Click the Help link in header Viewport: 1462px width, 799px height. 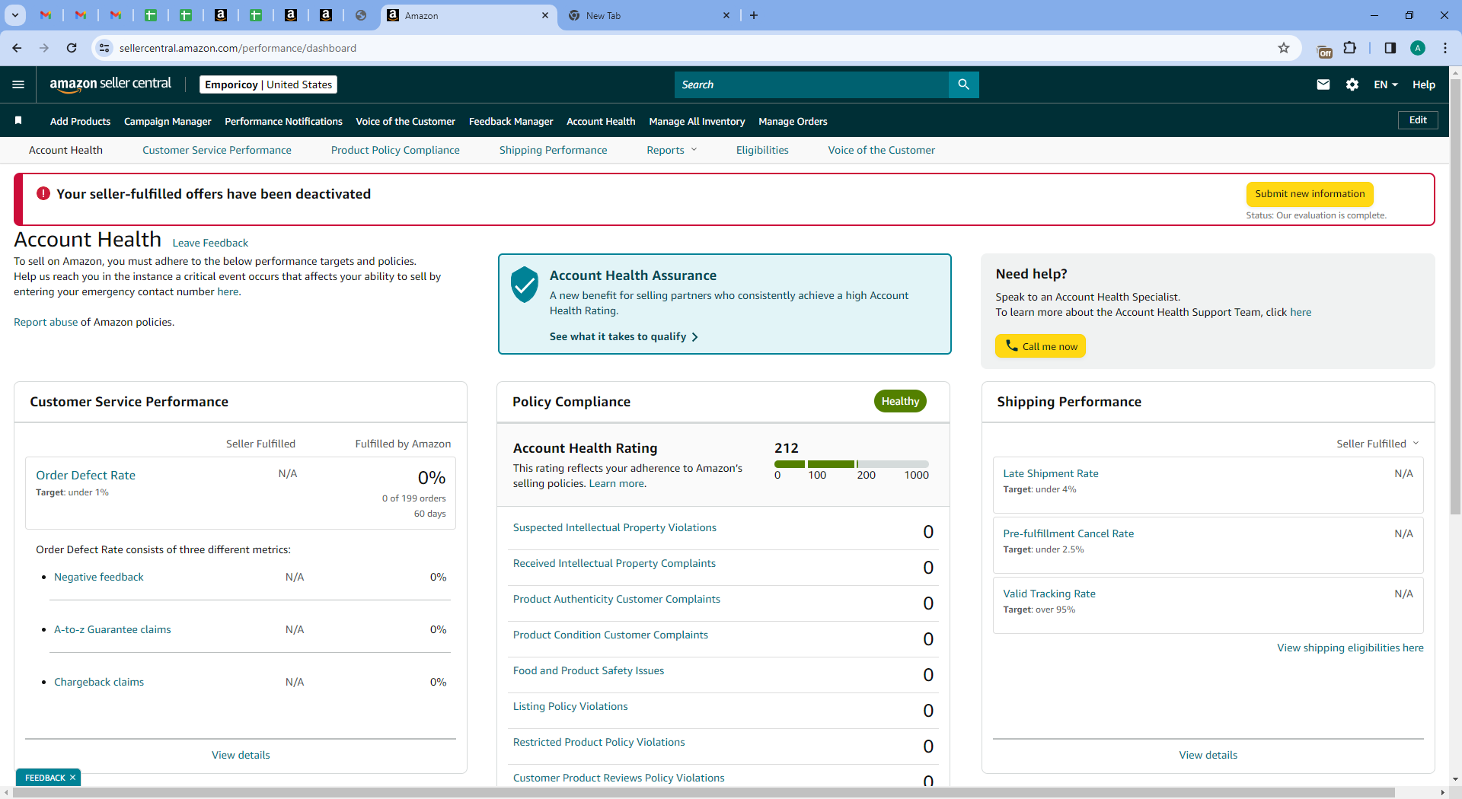pos(1424,84)
